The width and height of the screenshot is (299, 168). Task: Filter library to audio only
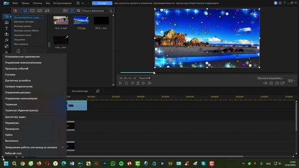(x=47, y=11)
